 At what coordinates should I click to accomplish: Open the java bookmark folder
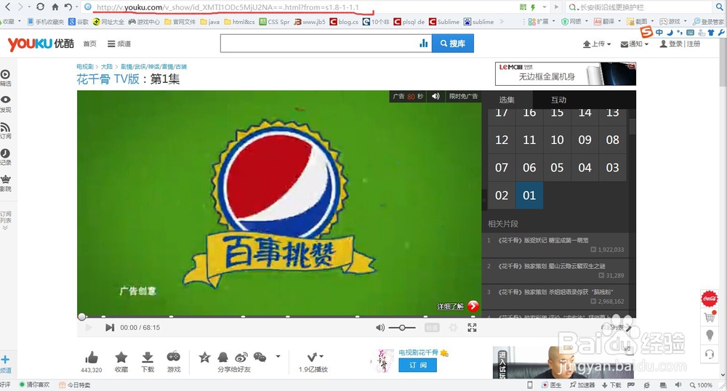(210, 22)
